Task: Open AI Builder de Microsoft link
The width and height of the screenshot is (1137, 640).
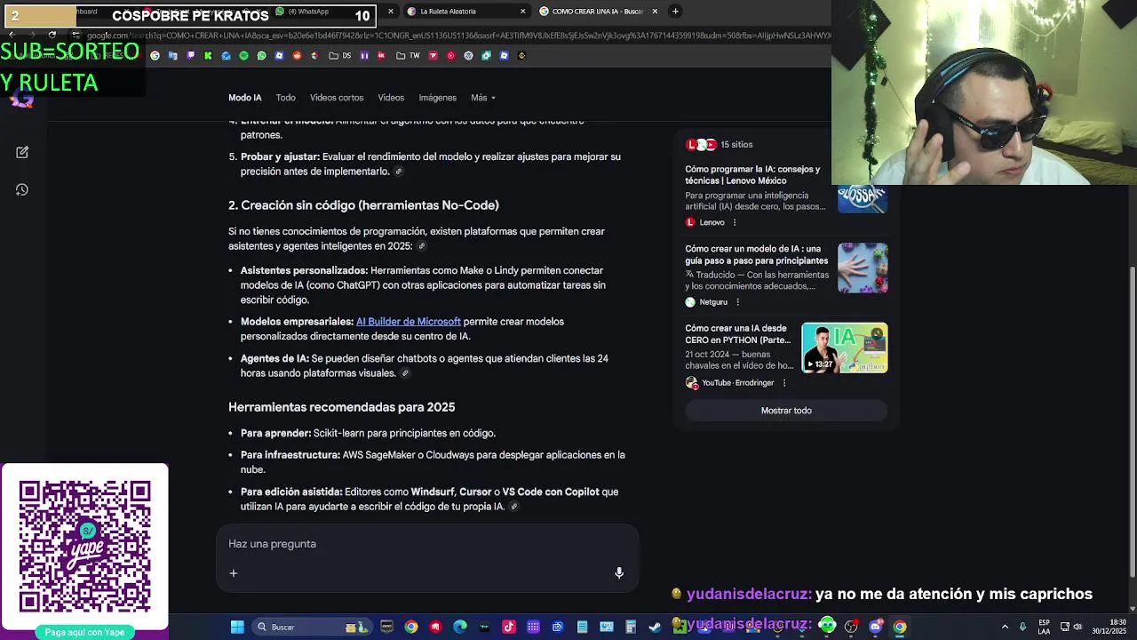Action: coord(409,322)
